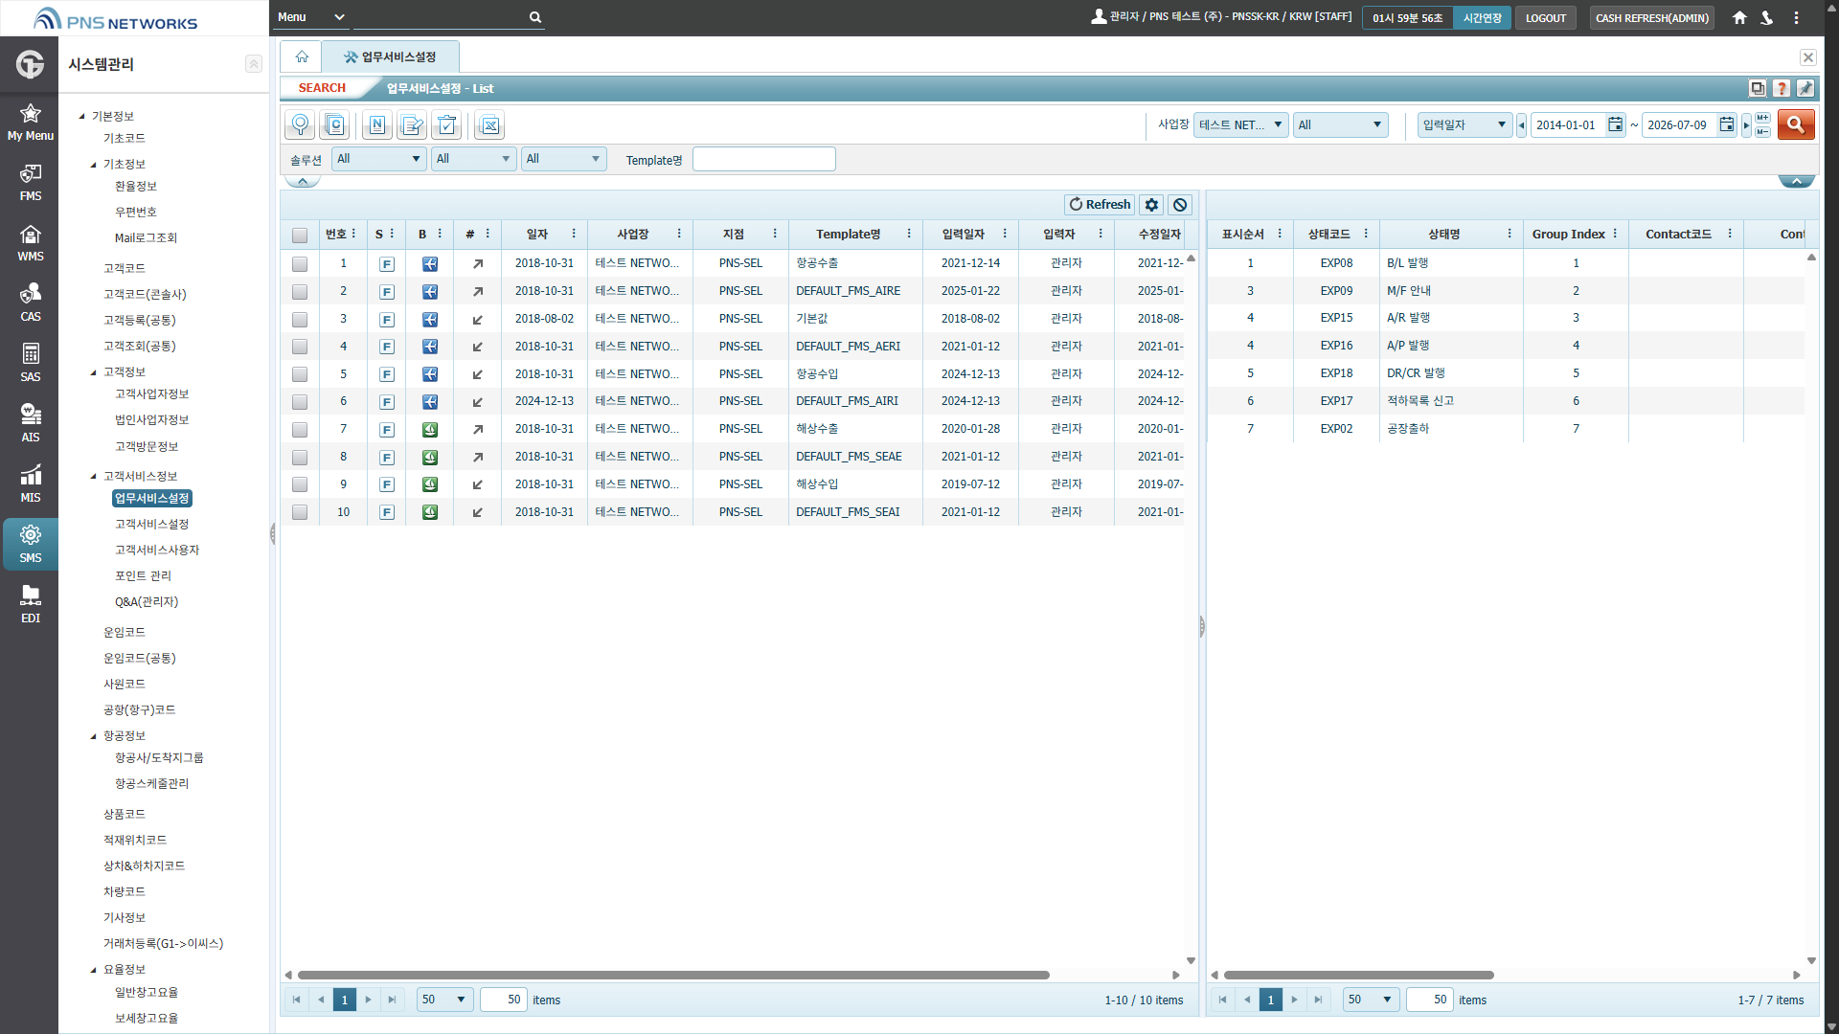Click the Excel export toolbar icon

(489, 125)
